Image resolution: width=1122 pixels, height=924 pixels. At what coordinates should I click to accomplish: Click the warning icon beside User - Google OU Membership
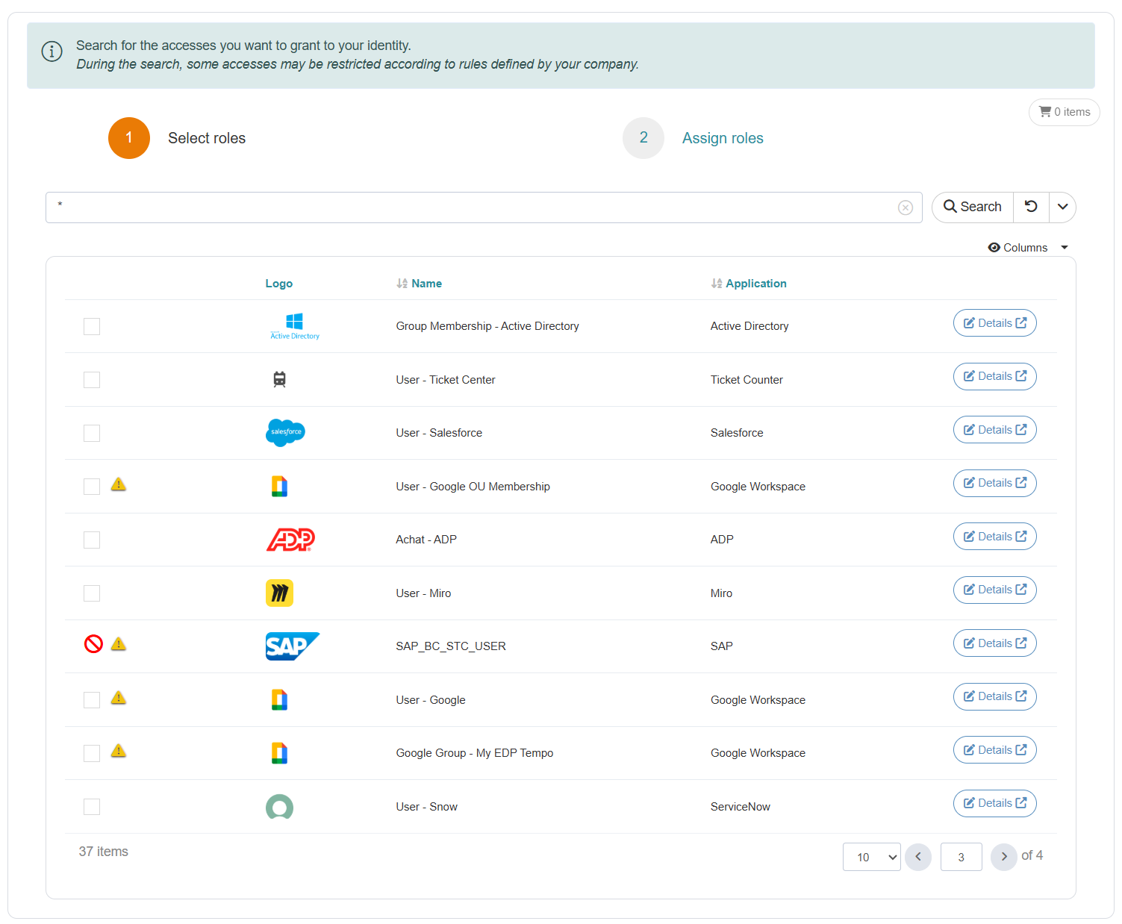(119, 485)
